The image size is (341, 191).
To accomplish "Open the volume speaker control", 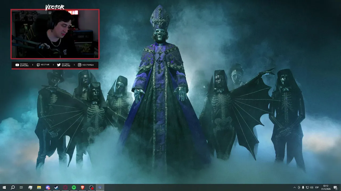I will [312, 188].
